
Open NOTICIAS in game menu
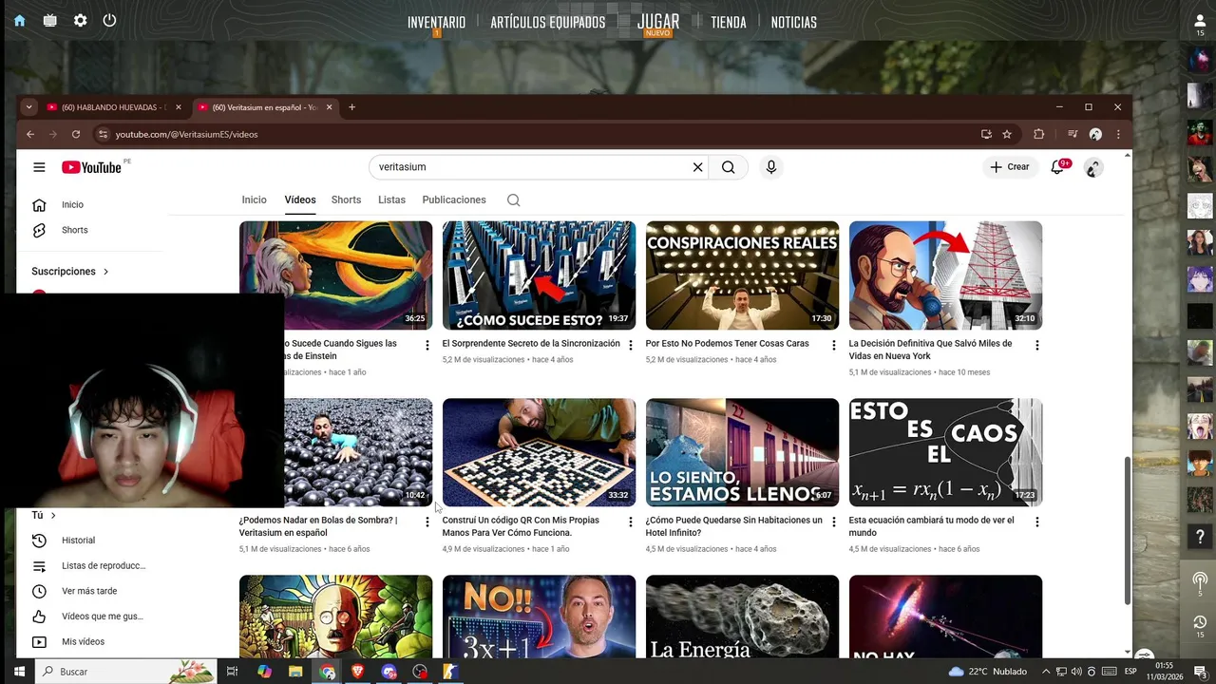[x=793, y=22]
